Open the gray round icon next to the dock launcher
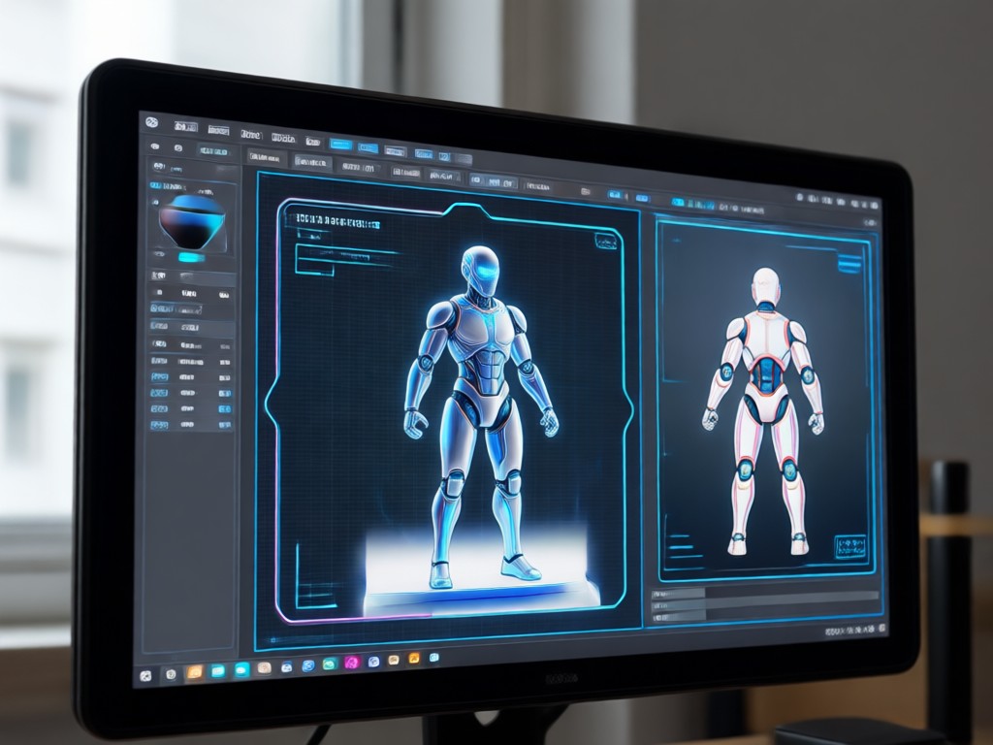The image size is (993, 745). tap(171, 674)
